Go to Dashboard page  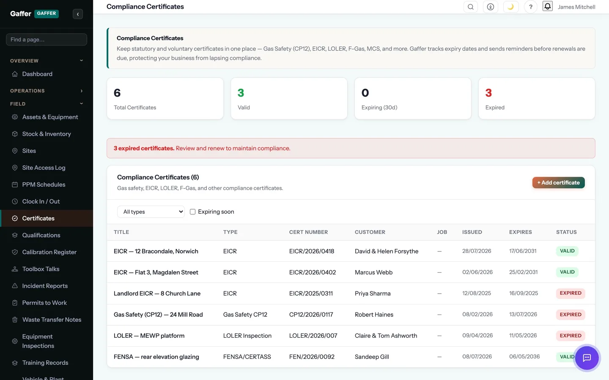47,74
